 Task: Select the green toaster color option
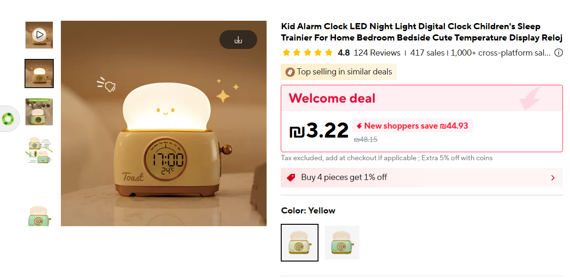tap(342, 243)
